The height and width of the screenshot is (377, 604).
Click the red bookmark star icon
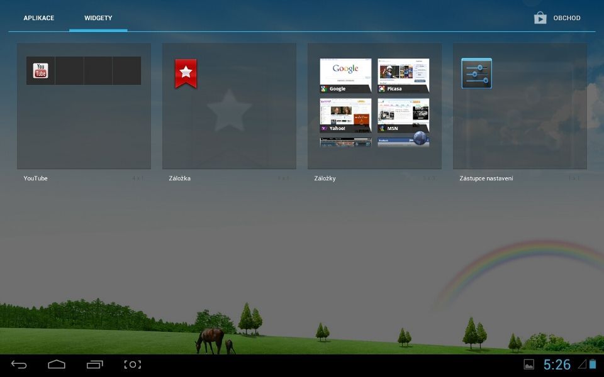pos(186,73)
